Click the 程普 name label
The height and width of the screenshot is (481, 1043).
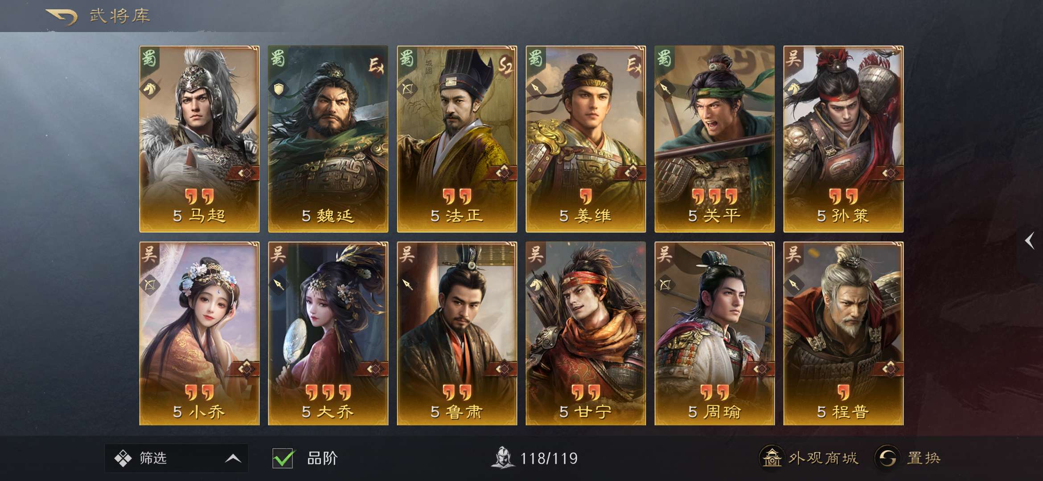click(850, 412)
